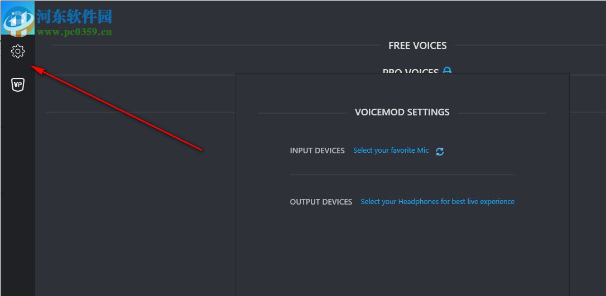
Task: Click the www.pc0359.cn watermark URL
Action: click(74, 32)
